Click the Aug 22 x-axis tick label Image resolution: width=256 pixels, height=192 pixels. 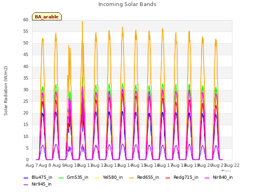tap(232, 165)
